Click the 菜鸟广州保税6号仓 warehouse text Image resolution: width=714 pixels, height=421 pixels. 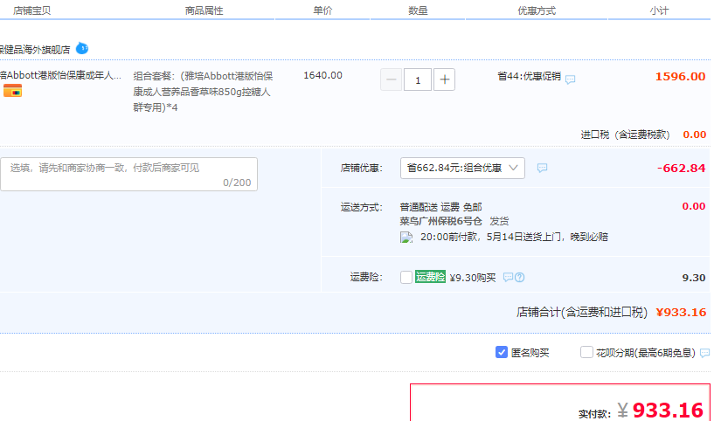(x=440, y=221)
